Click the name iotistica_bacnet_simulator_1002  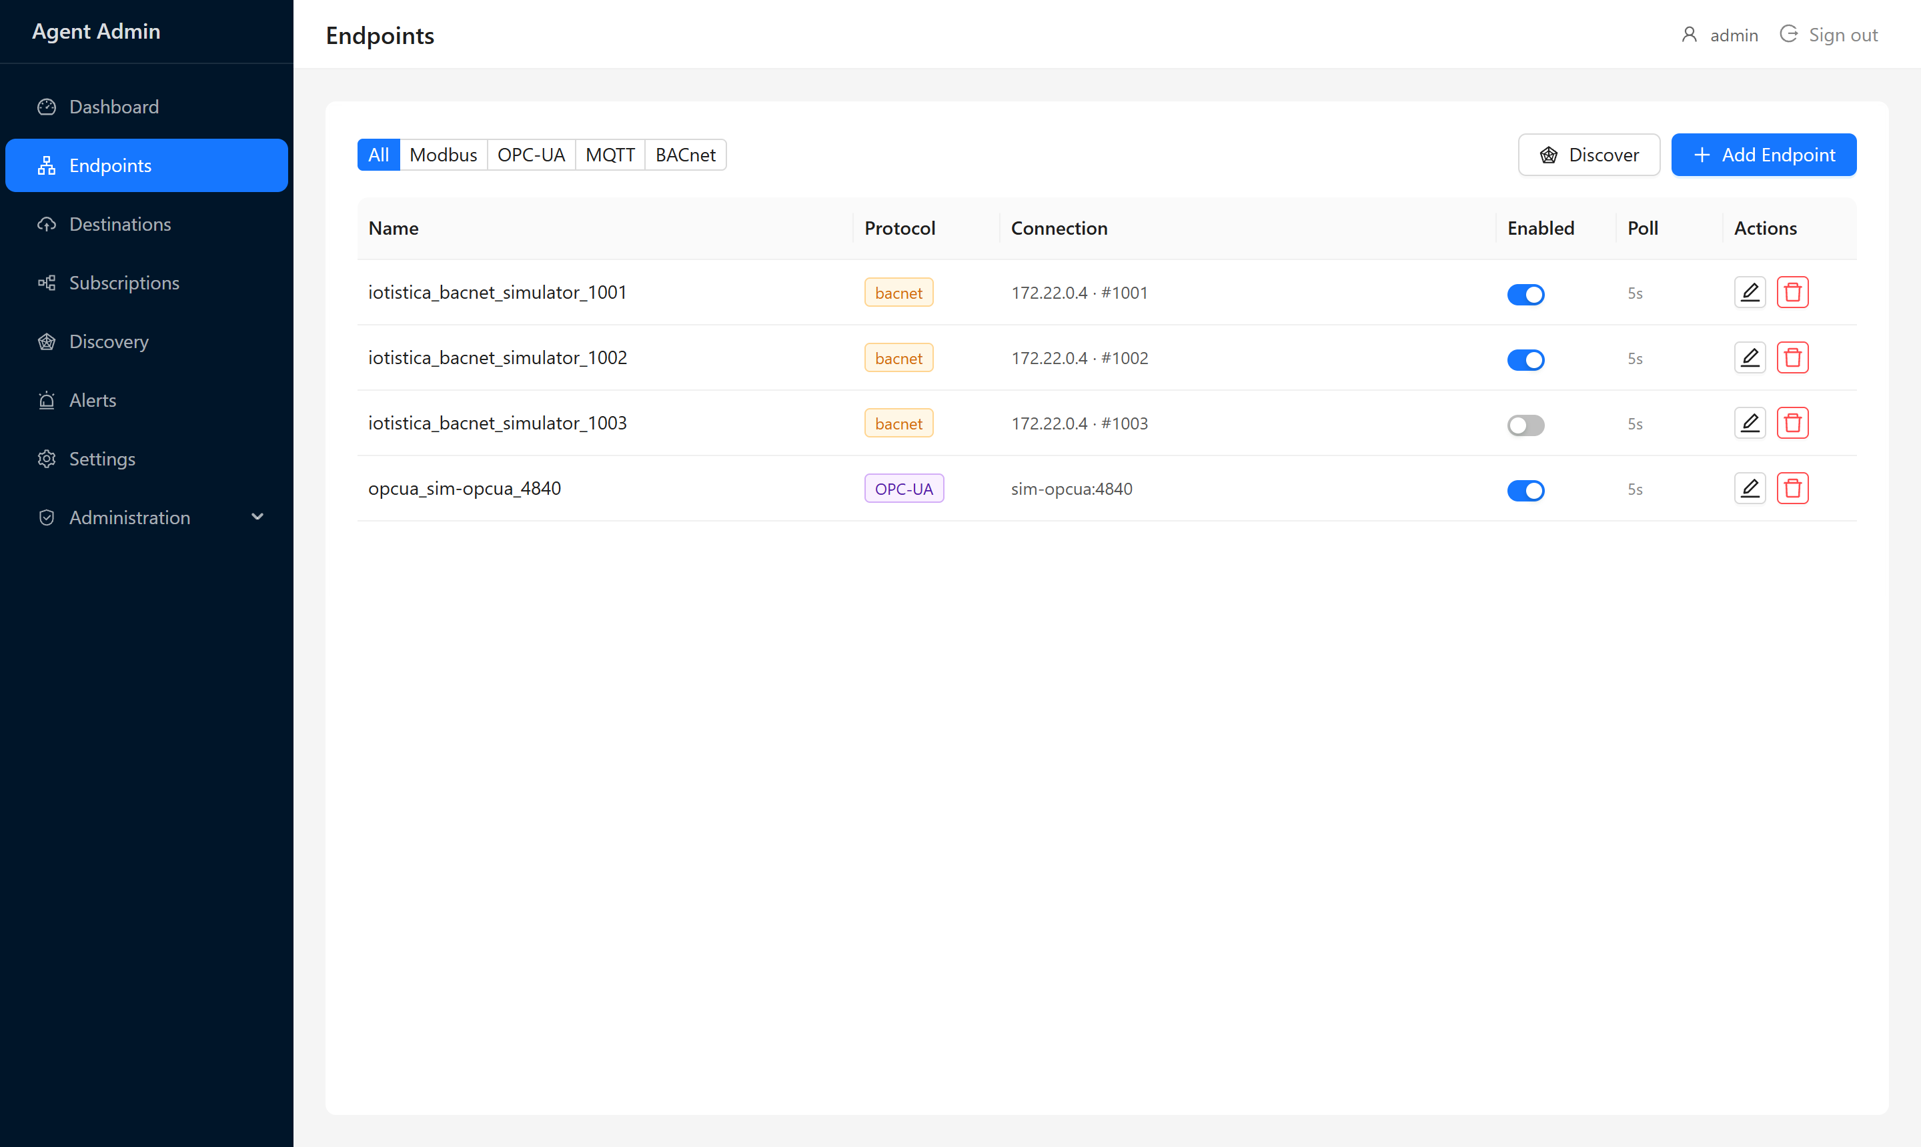497,358
